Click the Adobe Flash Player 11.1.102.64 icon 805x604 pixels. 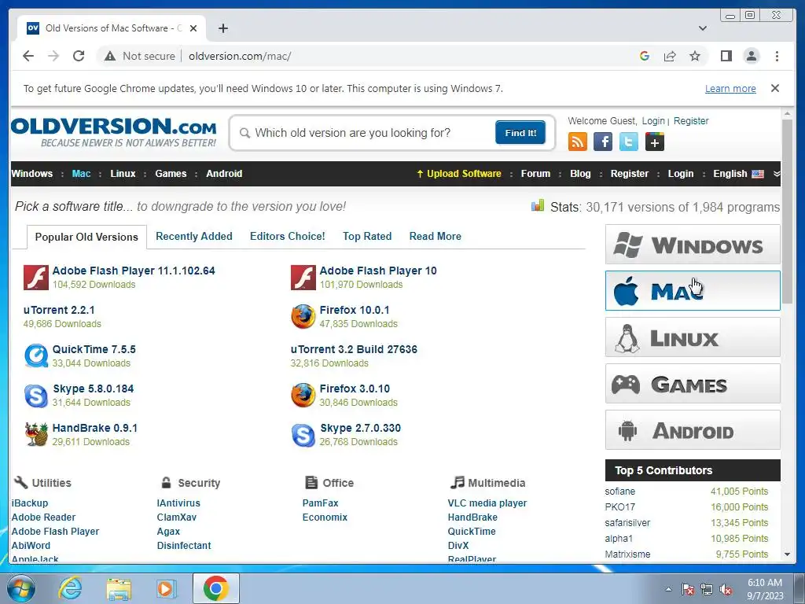tap(36, 278)
